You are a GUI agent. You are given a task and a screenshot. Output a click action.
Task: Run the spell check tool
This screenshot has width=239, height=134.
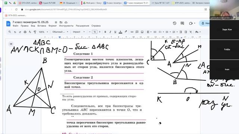pos(30,32)
